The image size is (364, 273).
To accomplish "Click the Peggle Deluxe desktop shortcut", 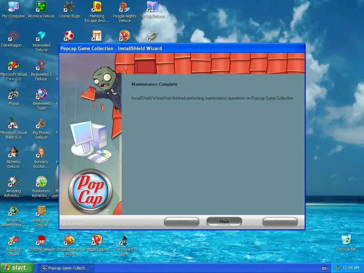I will [97, 243].
